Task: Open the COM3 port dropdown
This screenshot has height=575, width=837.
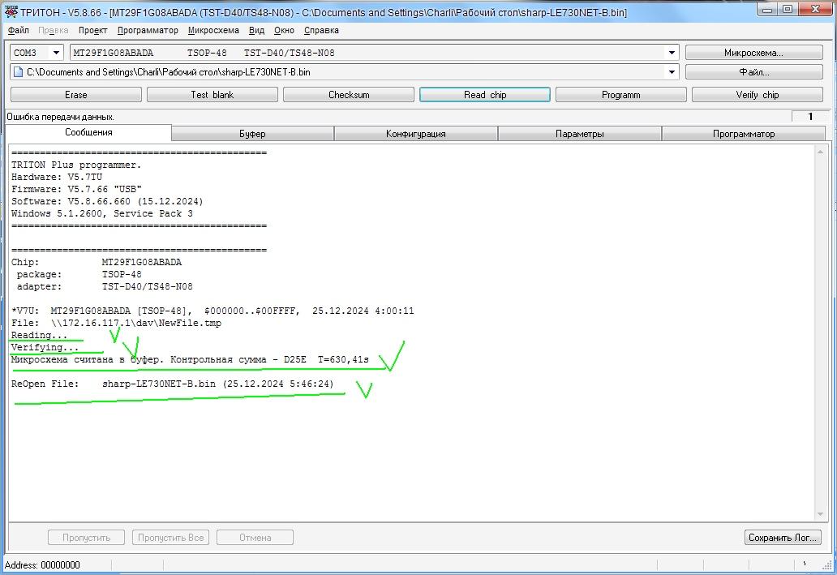Action: point(56,53)
